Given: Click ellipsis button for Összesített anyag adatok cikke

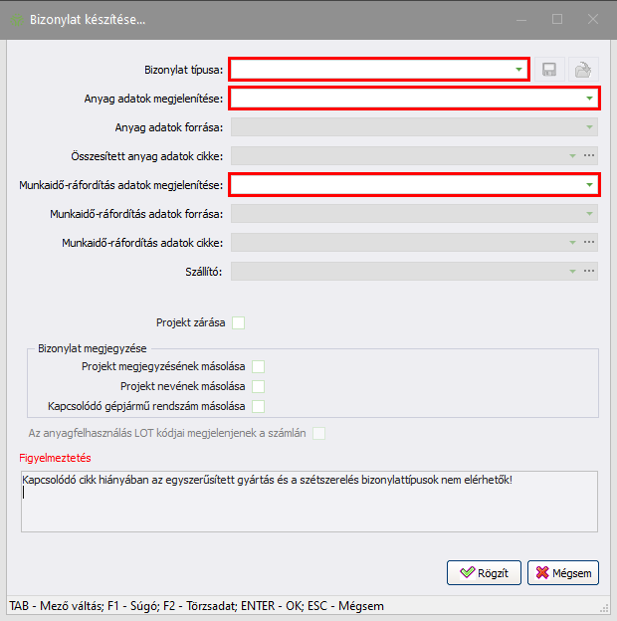Looking at the screenshot, I should (x=589, y=155).
